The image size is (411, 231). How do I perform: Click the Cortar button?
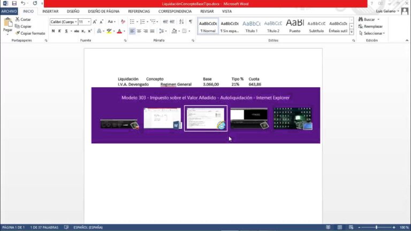[23, 19]
